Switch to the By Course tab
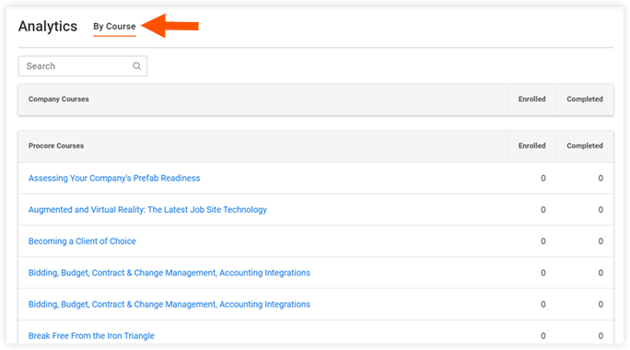This screenshot has height=350, width=630. [x=114, y=27]
